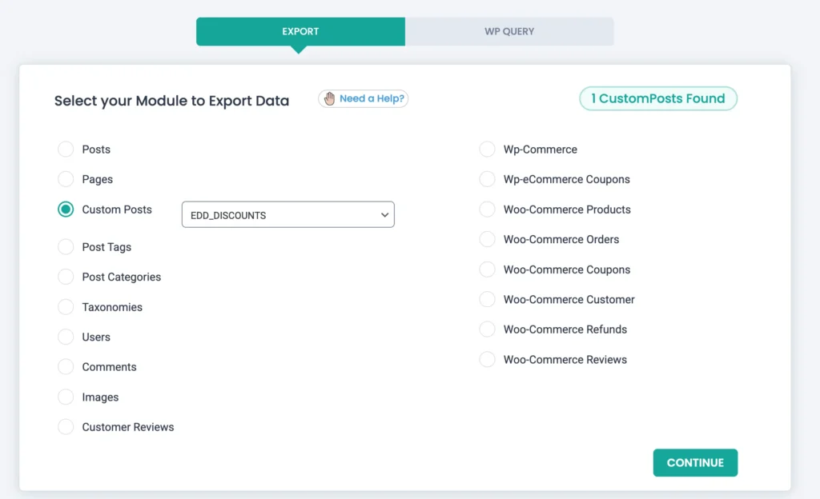This screenshot has width=820, height=499.
Task: Stay on the EXPORT tab
Action: pyautogui.click(x=299, y=31)
